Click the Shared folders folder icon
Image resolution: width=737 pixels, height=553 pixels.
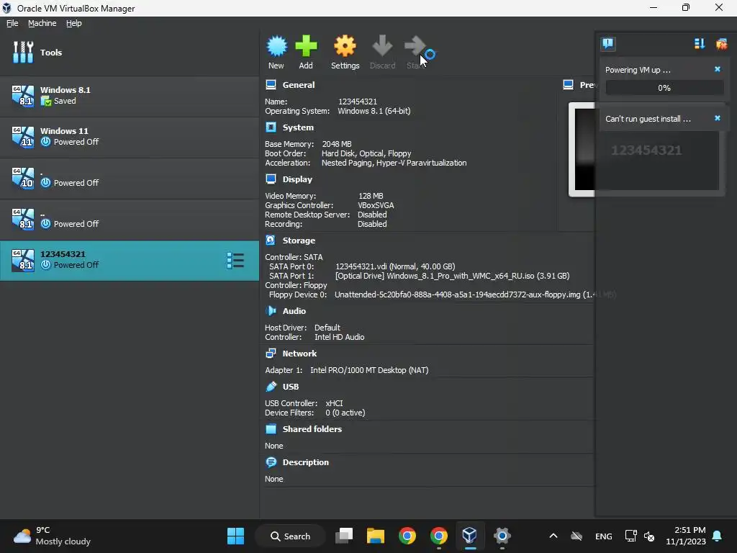click(271, 429)
